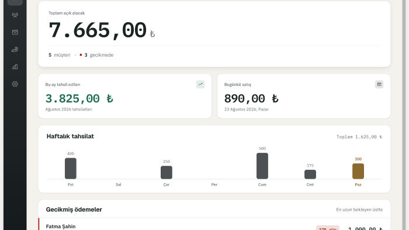Click the '5 müşteri' count text
The image size is (409, 230).
[x=60, y=55]
